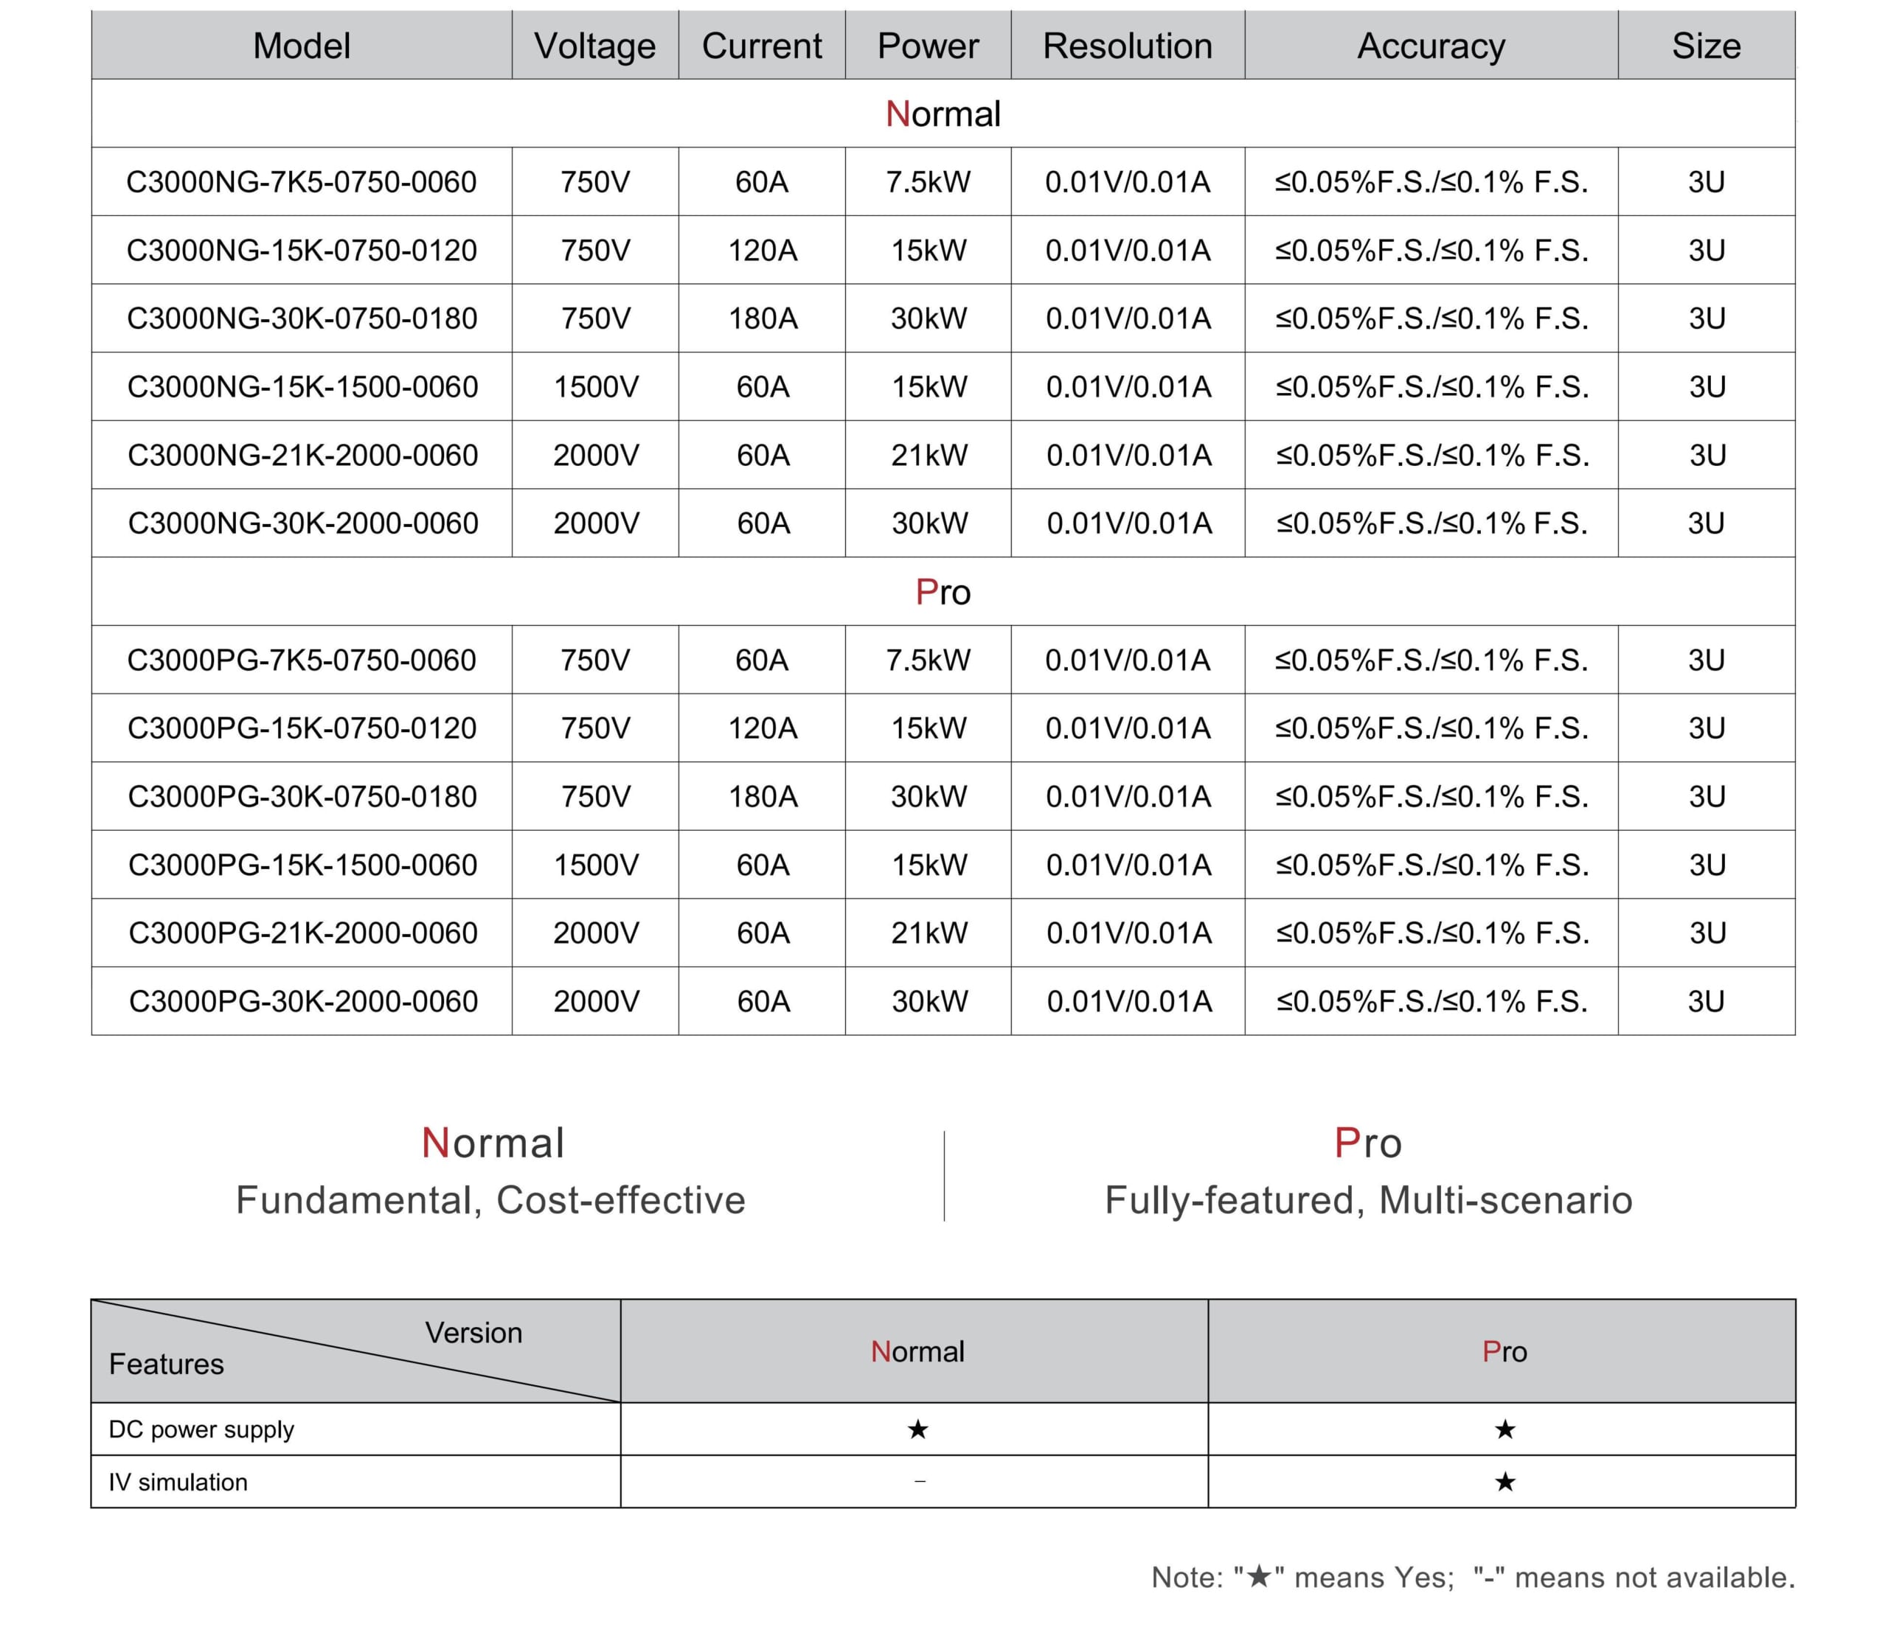
Task: Click the Pro header in features table
Action: (x=1504, y=1352)
